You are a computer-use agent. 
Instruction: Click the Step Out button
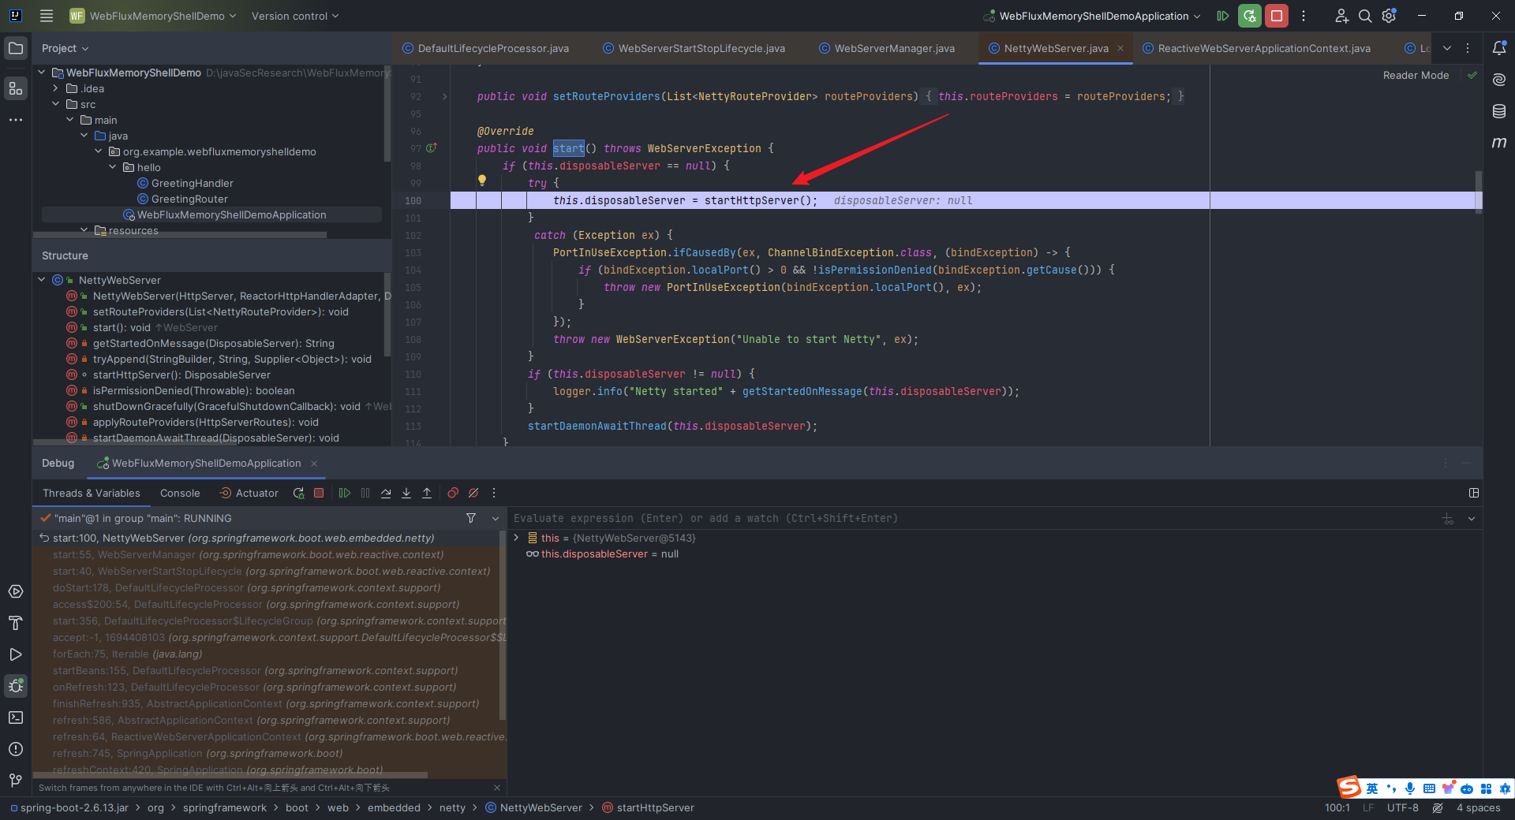(427, 493)
